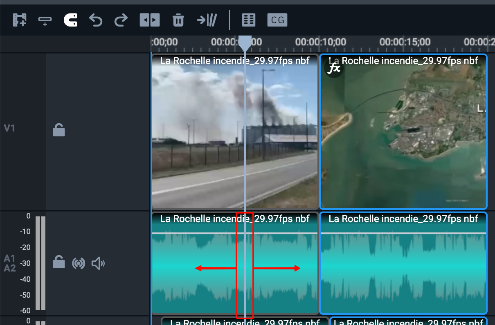Click the A1 A2 track solo broadcast icon

point(79,263)
